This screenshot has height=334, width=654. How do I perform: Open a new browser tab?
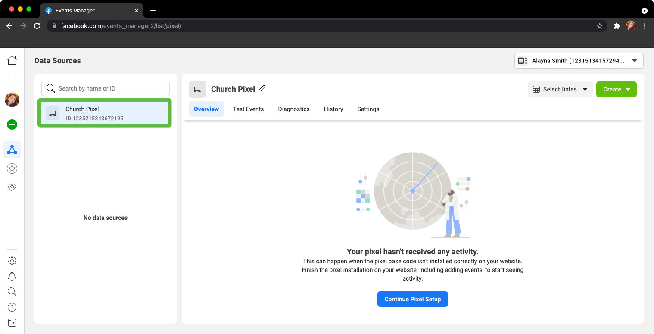(153, 11)
